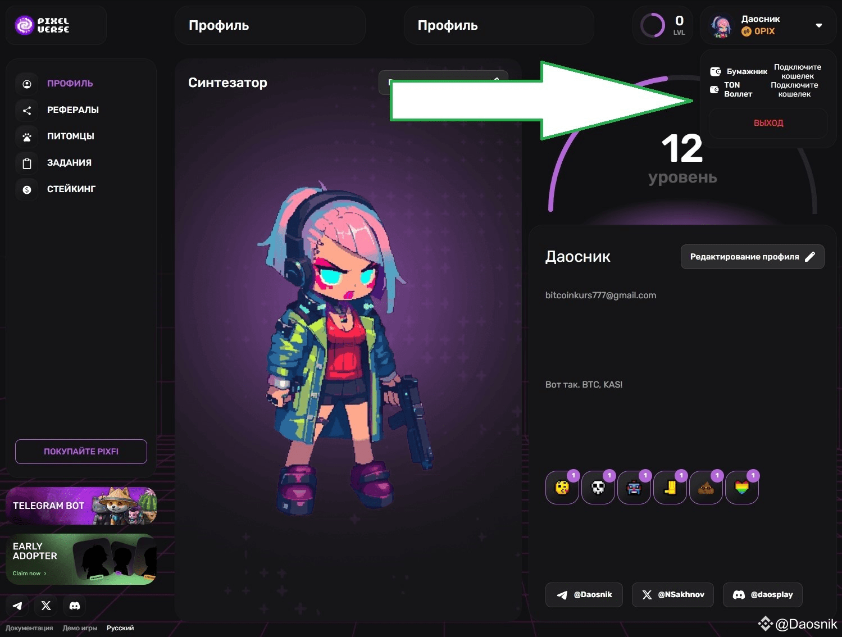Click the ПОКУПАЙТЕ PIXFI button
The width and height of the screenshot is (842, 637).
point(81,452)
